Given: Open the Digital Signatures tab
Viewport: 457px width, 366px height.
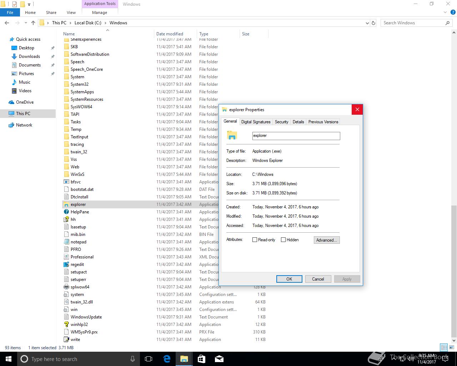Looking at the screenshot, I should tap(256, 122).
